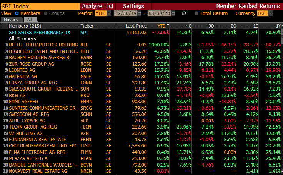Edit the end date 03/30/20 field
Screen dimensions: 283x175
point(159,13)
